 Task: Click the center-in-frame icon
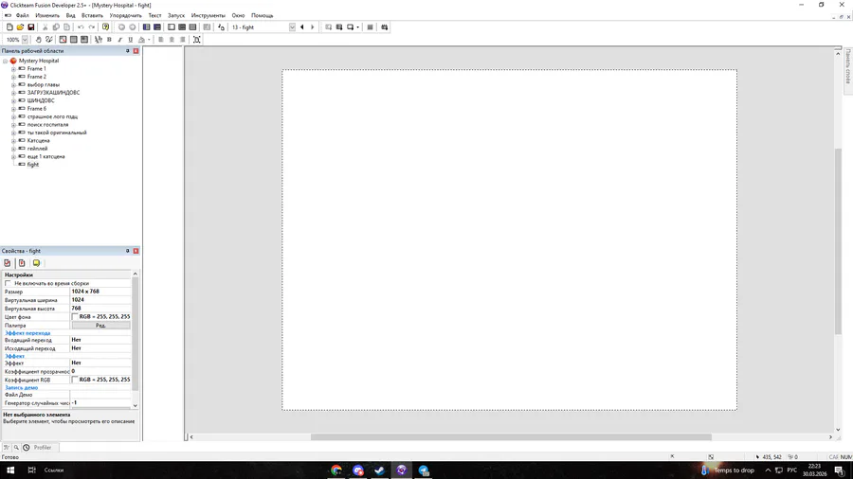click(197, 40)
